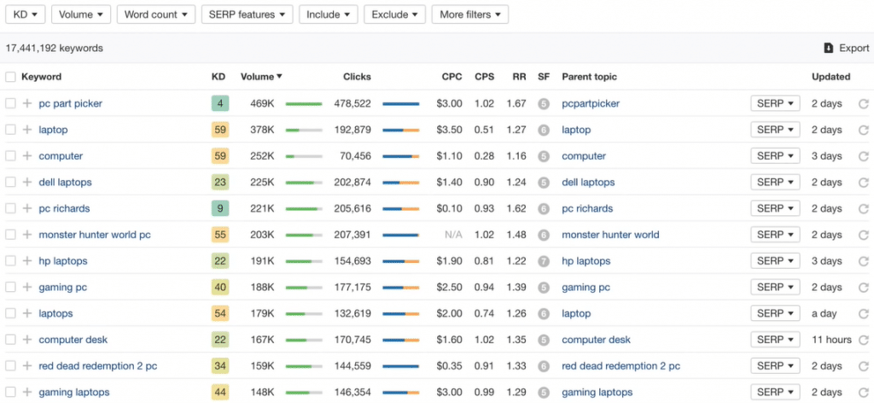Click the Parent topic column header

tap(589, 77)
